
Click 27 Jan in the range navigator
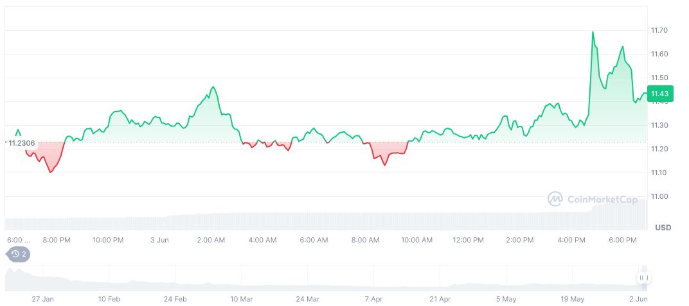tap(43, 299)
